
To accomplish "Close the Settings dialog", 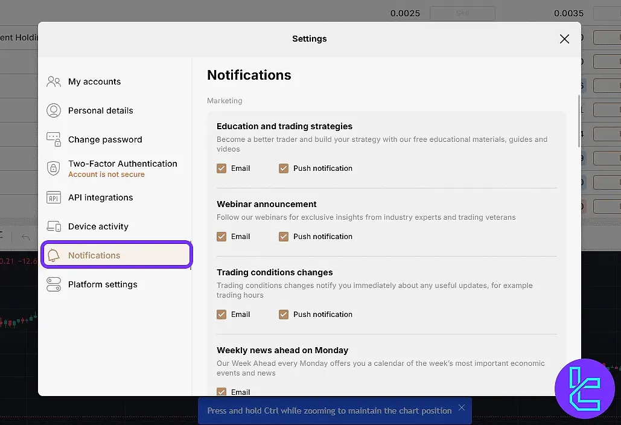I will tap(564, 39).
